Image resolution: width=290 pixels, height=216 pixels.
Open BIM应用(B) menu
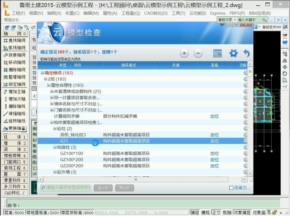click(260, 13)
